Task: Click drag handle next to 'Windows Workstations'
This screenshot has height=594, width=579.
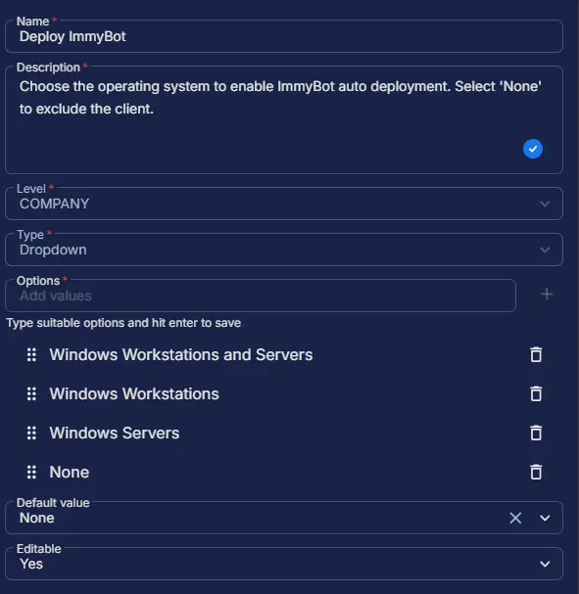Action: 32,393
